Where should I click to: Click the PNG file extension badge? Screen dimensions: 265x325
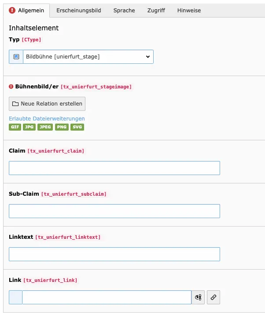coord(62,127)
